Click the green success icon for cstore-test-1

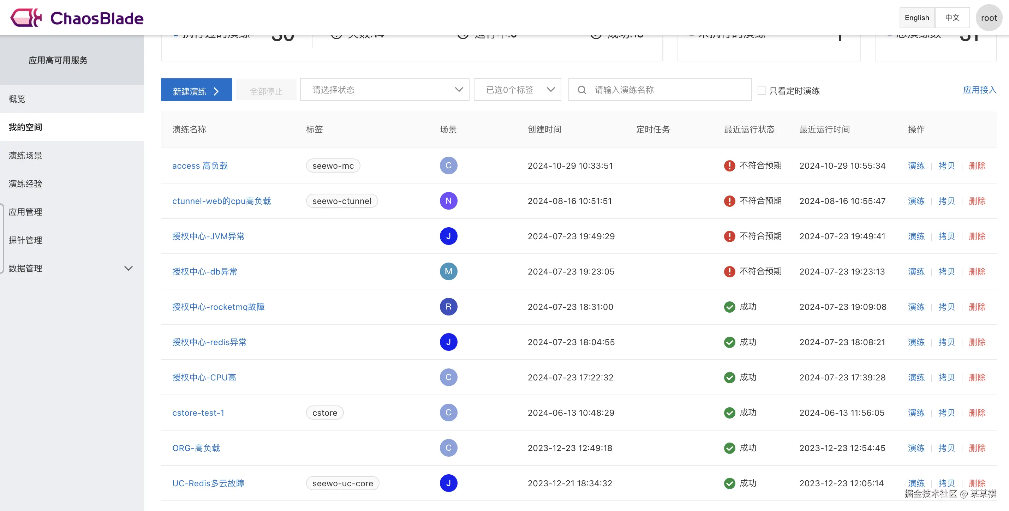(729, 413)
